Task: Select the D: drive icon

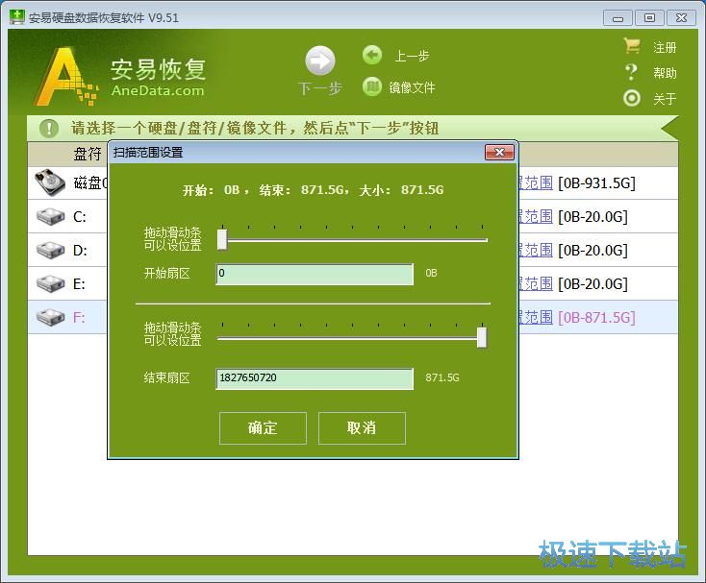Action: (50, 250)
